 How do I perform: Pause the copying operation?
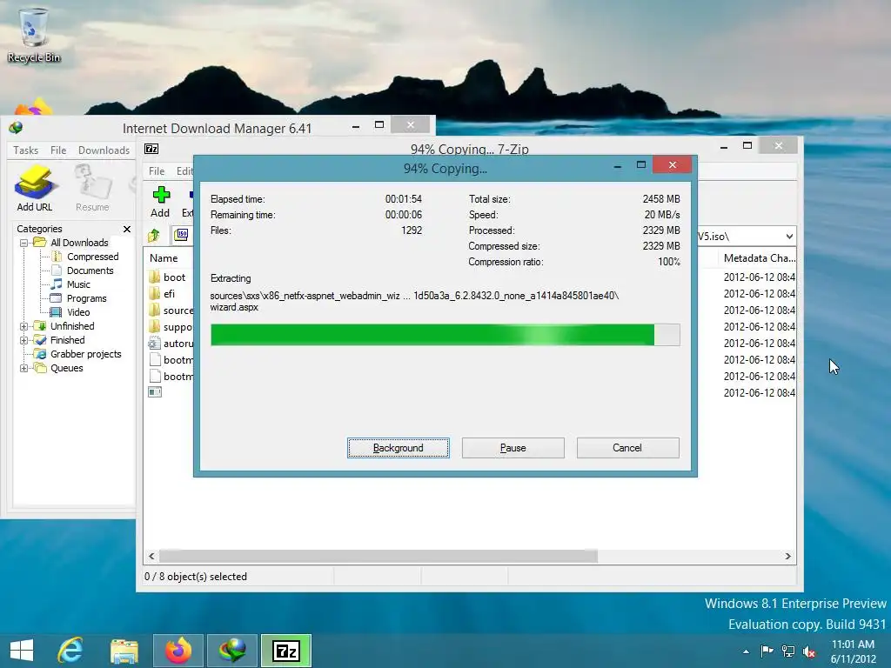click(513, 448)
